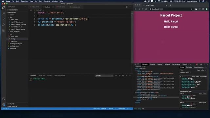
Task: Show more DevTools tabs chevron
Action: pyautogui.click(x=190, y=64)
